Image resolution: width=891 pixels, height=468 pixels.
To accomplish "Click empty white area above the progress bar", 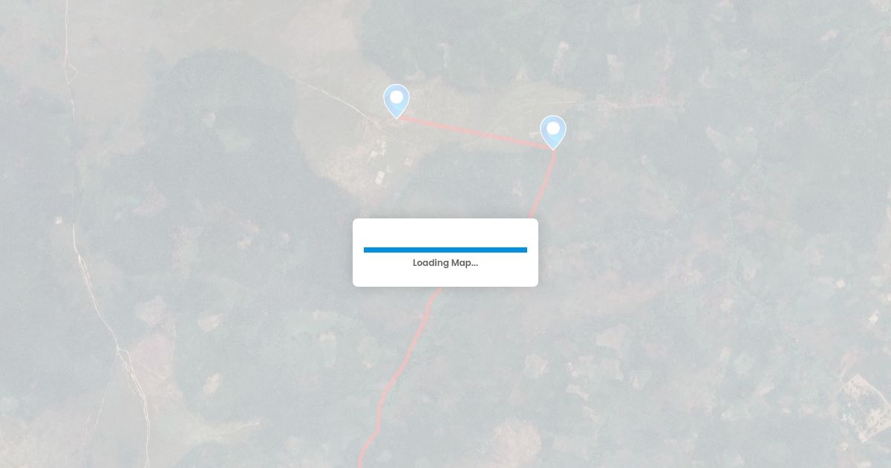I will tap(446, 233).
